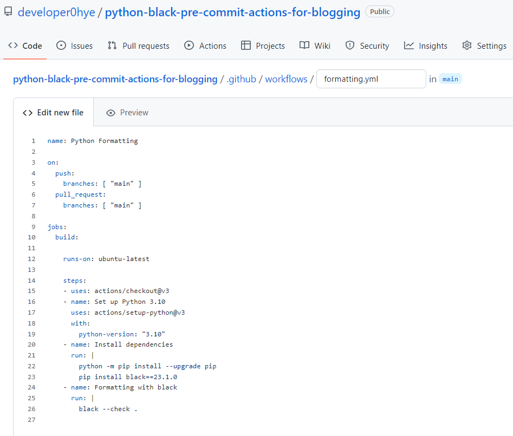The width and height of the screenshot is (513, 436).
Task: Open Insights tab
Action: pos(425,46)
